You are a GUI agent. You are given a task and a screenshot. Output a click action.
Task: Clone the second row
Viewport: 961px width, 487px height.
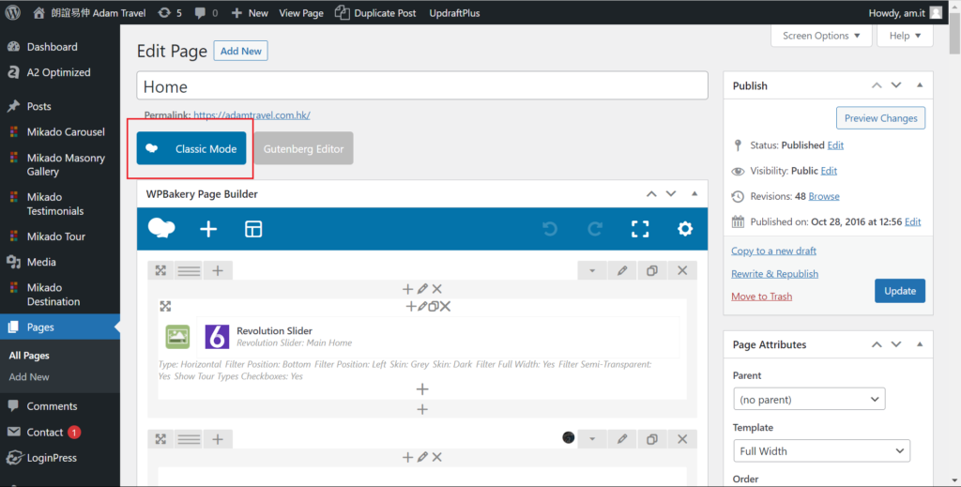652,438
